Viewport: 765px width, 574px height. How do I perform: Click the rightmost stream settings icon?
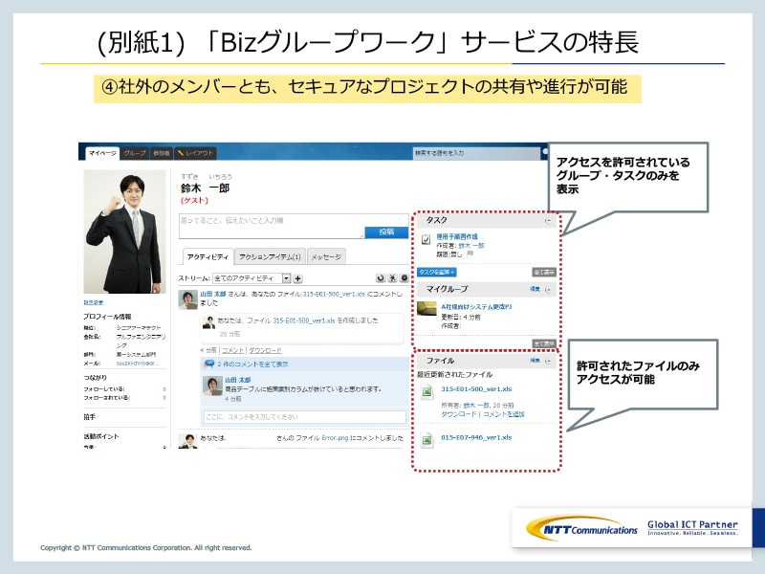[404, 278]
